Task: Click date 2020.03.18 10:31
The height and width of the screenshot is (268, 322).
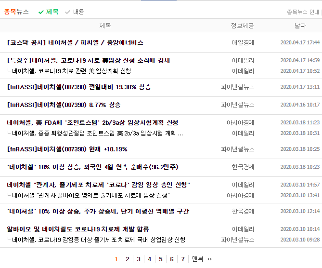Action: pyautogui.click(x=300, y=134)
